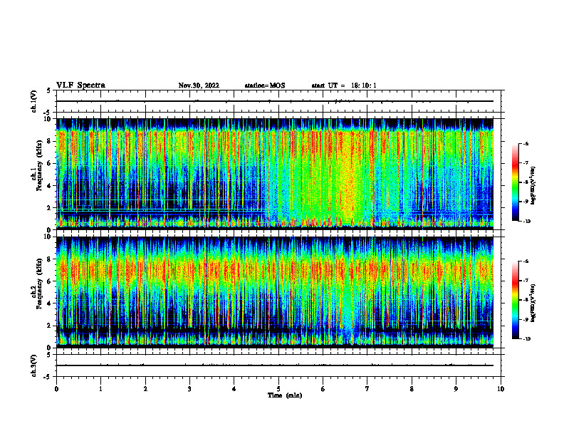Click the ch.3 voltage waveform trace
This screenshot has width=564, height=436.
tap(275, 365)
